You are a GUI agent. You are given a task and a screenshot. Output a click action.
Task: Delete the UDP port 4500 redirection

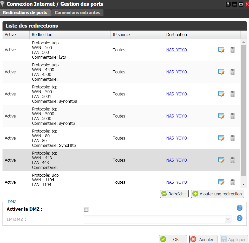click(233, 72)
